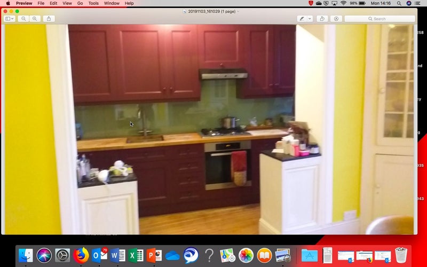This screenshot has height=267, width=427.
Task: Toggle the Markup toolbar button
Action: point(336,19)
